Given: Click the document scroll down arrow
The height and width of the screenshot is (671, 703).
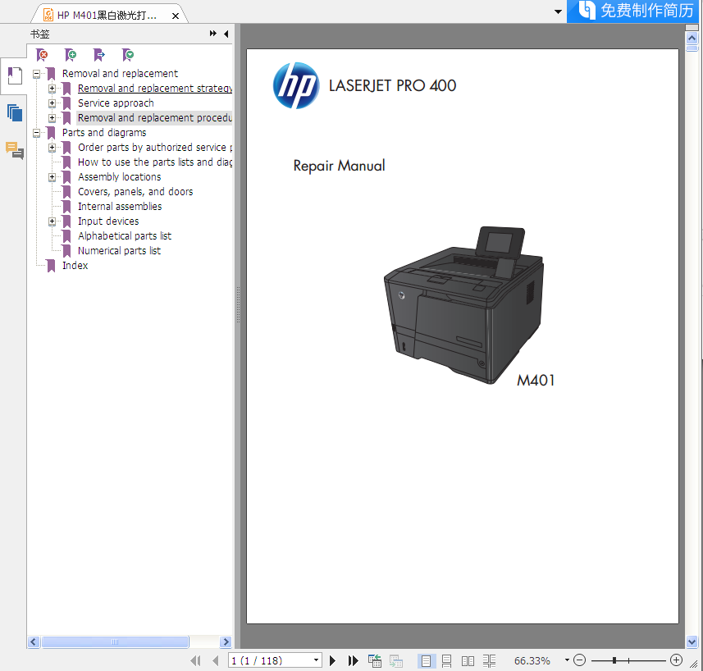Looking at the screenshot, I should coord(692,641).
